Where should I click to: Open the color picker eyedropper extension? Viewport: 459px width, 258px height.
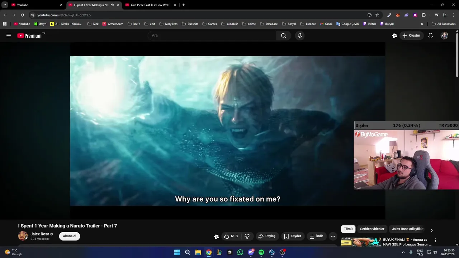click(389, 15)
